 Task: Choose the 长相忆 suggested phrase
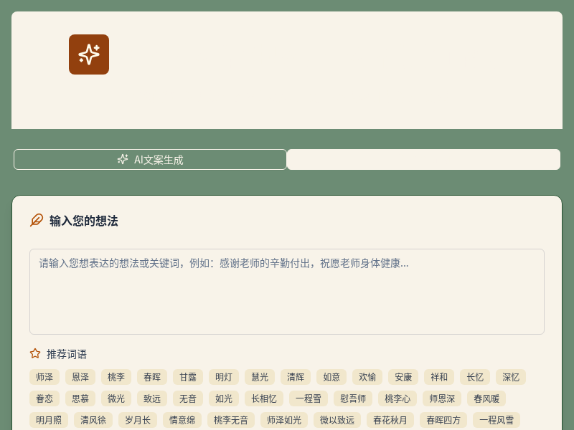pyautogui.click(x=264, y=398)
